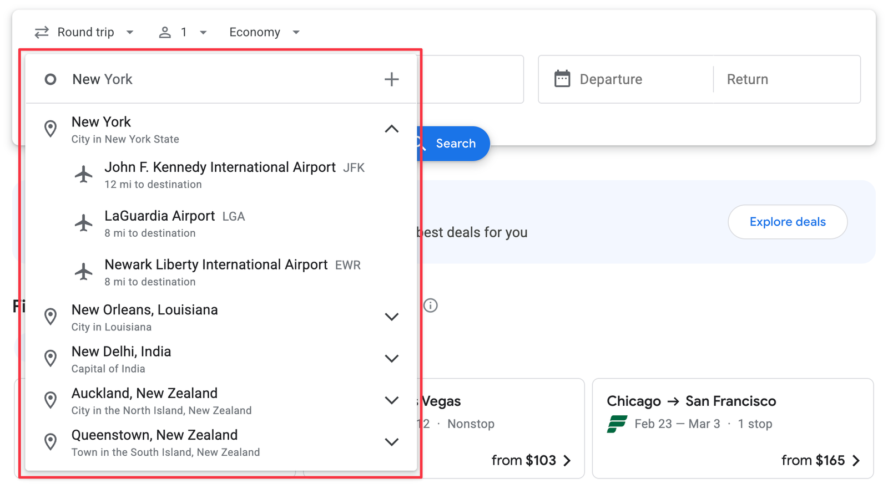This screenshot has width=888, height=489.
Task: Click the Return date field
Action: (785, 79)
